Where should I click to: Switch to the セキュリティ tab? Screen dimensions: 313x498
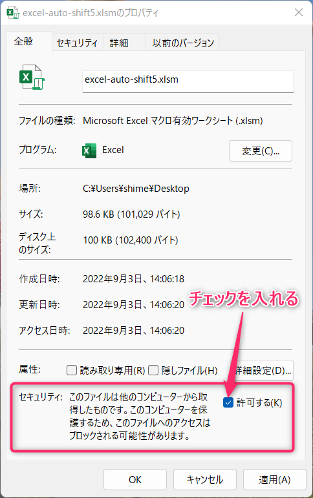pos(78,43)
